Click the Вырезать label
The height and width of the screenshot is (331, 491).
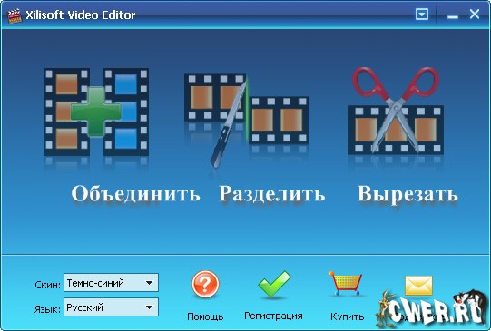(x=408, y=194)
